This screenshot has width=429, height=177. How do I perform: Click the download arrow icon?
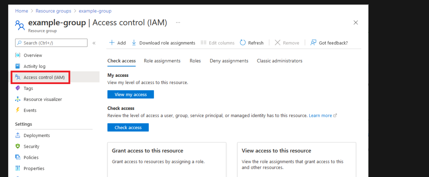(134, 43)
